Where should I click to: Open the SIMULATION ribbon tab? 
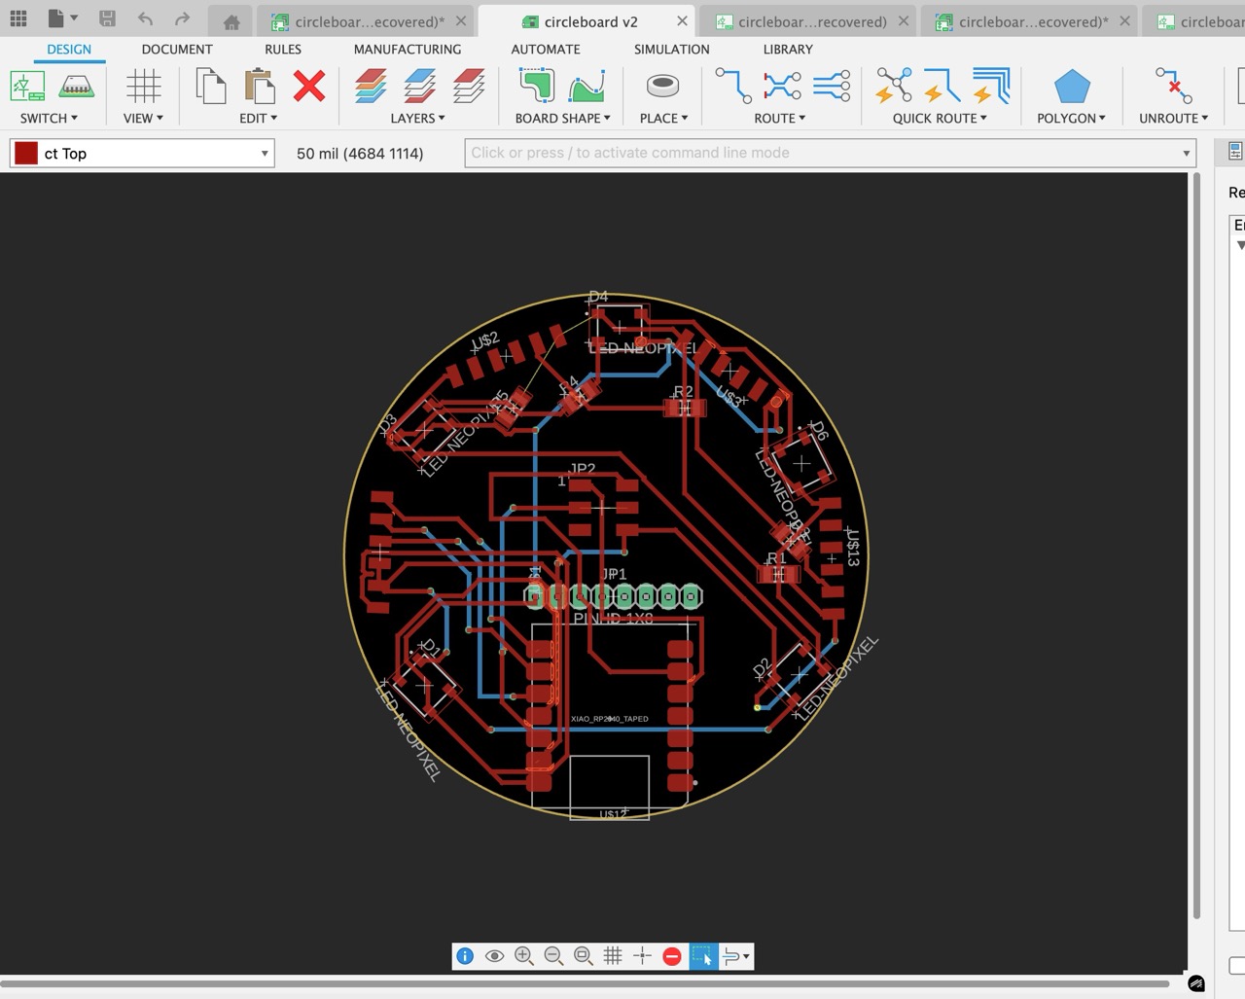(x=670, y=49)
